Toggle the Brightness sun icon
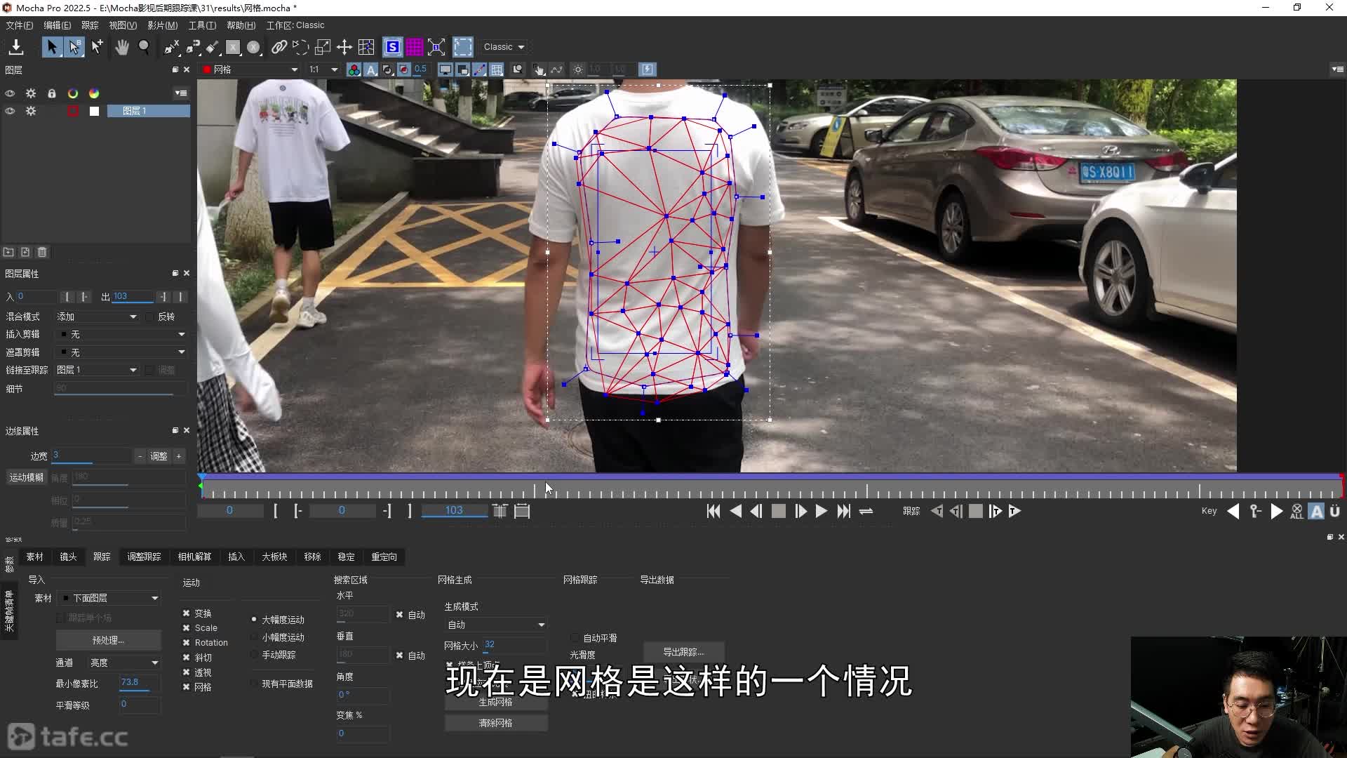 click(x=577, y=69)
